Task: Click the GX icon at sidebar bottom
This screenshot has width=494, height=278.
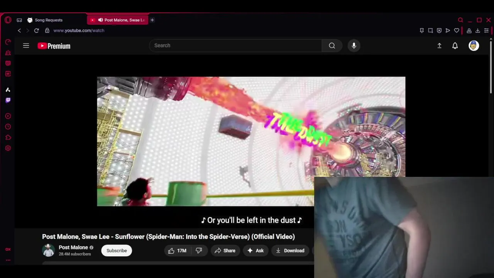Action: [8, 249]
